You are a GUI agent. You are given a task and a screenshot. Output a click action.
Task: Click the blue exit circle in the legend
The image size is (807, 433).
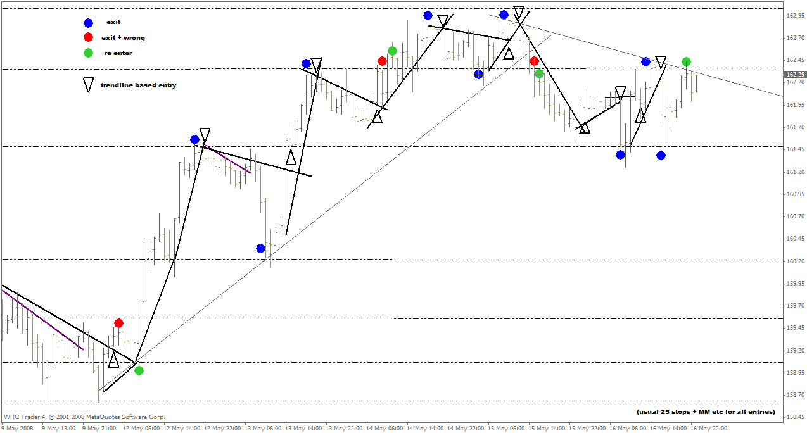coord(88,23)
